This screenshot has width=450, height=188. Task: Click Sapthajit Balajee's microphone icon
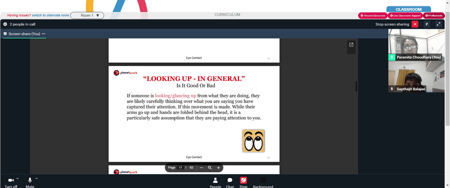click(392, 89)
